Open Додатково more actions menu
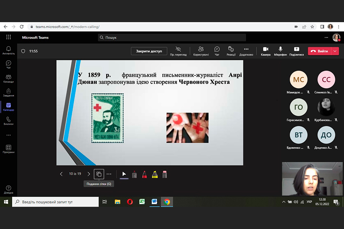This screenshot has width=344, height=229. tap(246, 51)
